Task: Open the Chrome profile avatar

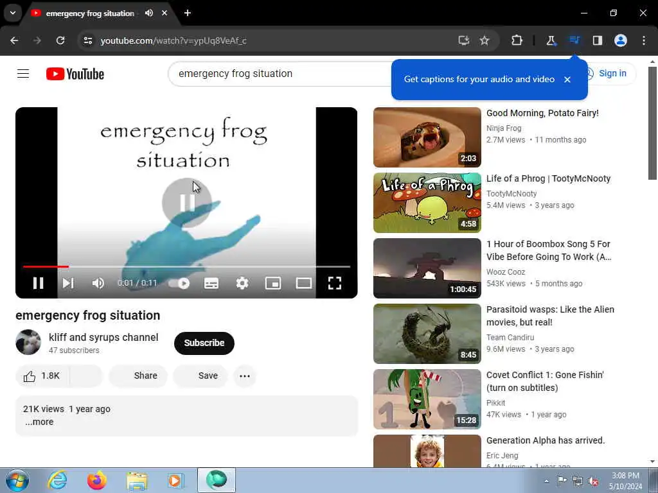Action: click(x=621, y=40)
